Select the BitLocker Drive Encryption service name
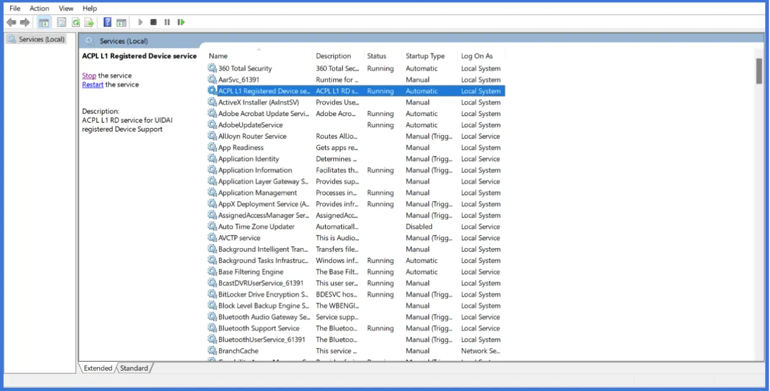Viewport: 770px width, 391px height. pyautogui.click(x=264, y=295)
